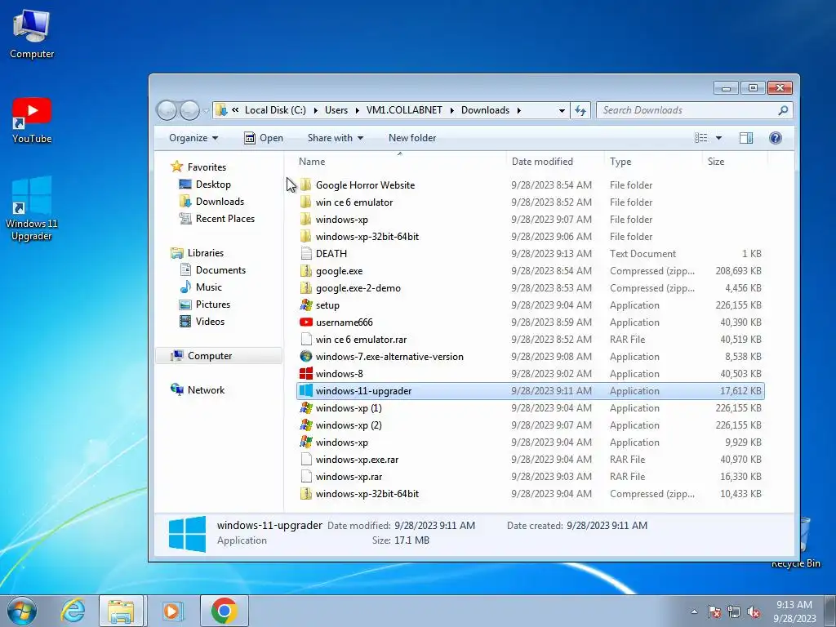Open the Computer desktop icon
836x627 pixels.
click(32, 34)
